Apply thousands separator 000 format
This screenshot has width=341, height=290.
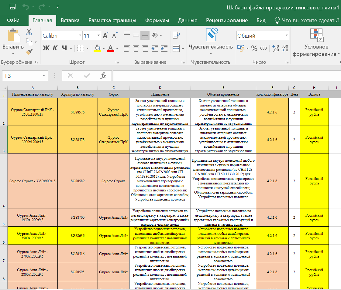263,48
